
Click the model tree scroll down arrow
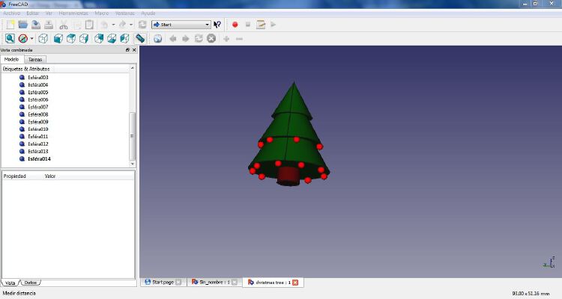[x=132, y=164]
